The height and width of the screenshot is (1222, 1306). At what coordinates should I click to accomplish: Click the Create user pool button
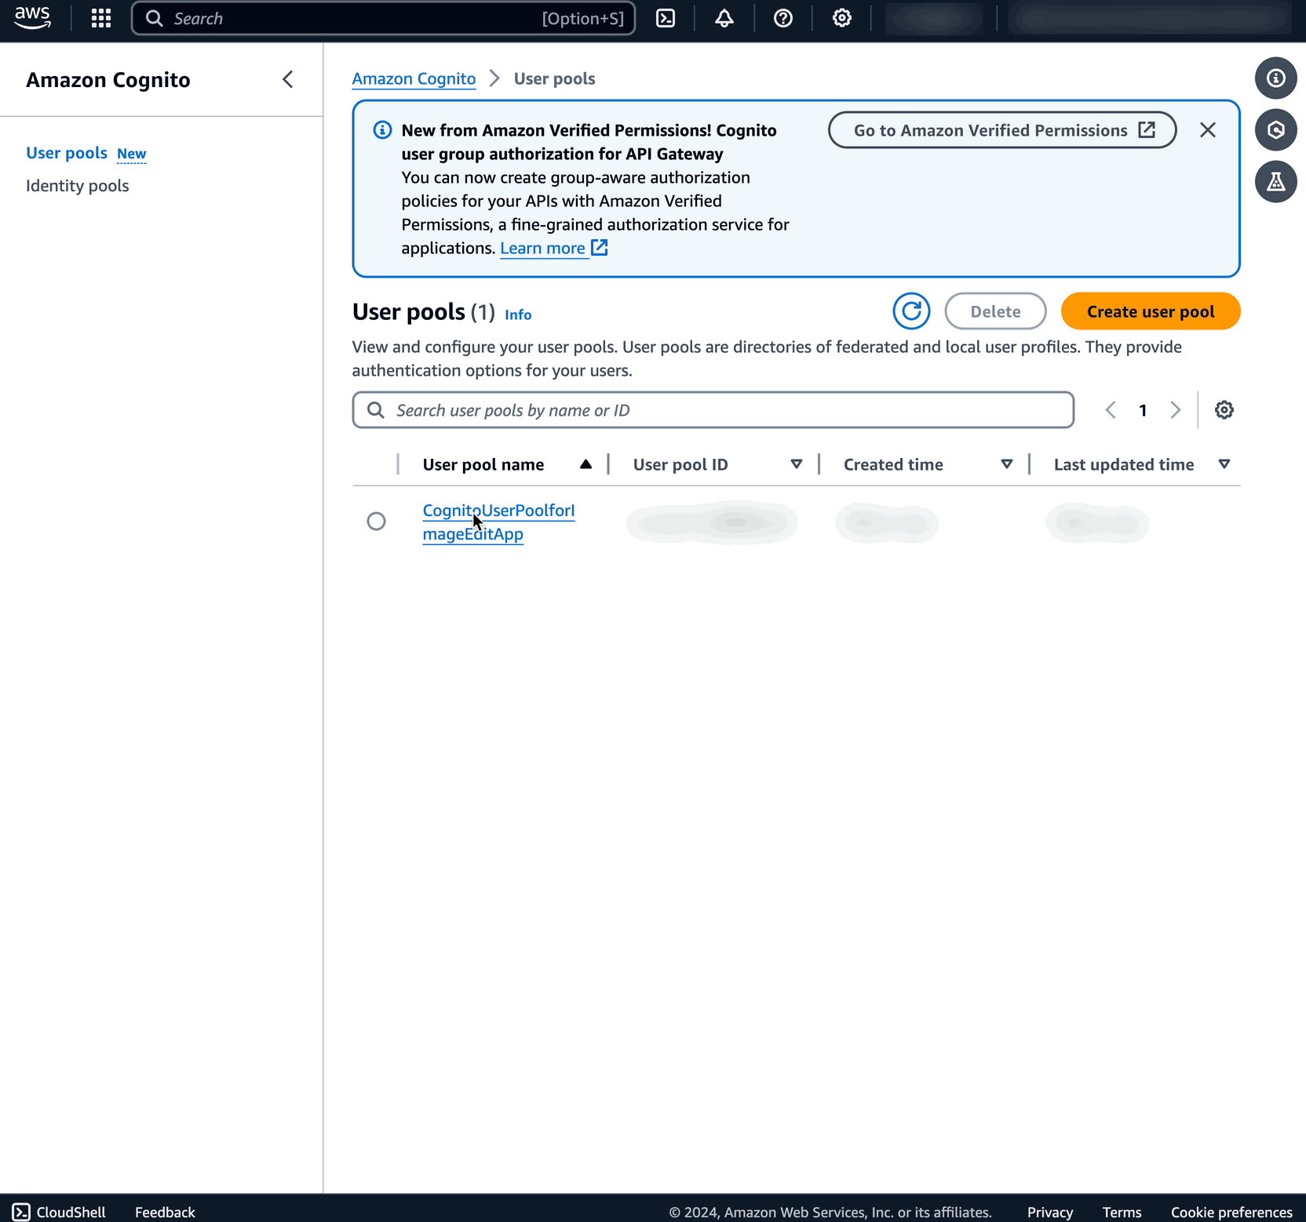point(1150,311)
